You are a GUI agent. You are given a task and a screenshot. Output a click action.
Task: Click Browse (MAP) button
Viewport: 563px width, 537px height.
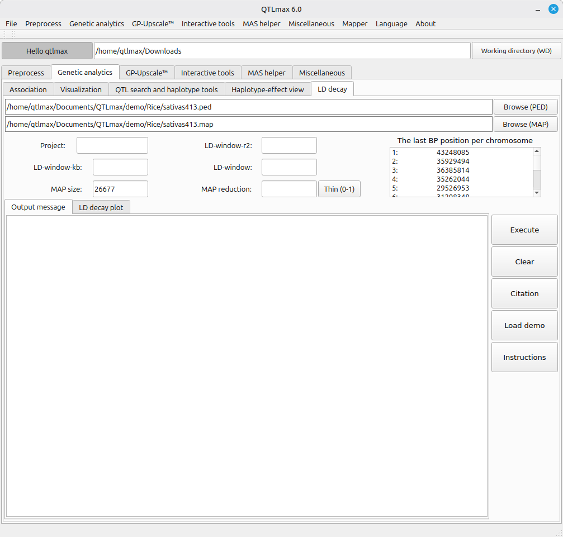tap(525, 124)
